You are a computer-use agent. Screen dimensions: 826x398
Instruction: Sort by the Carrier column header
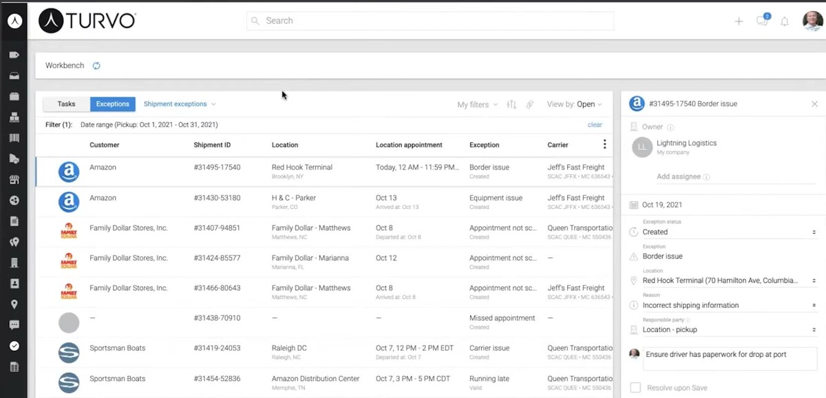click(558, 145)
